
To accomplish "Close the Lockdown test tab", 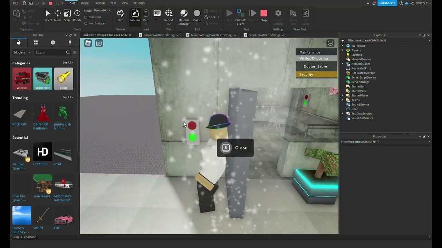I will (130, 35).
